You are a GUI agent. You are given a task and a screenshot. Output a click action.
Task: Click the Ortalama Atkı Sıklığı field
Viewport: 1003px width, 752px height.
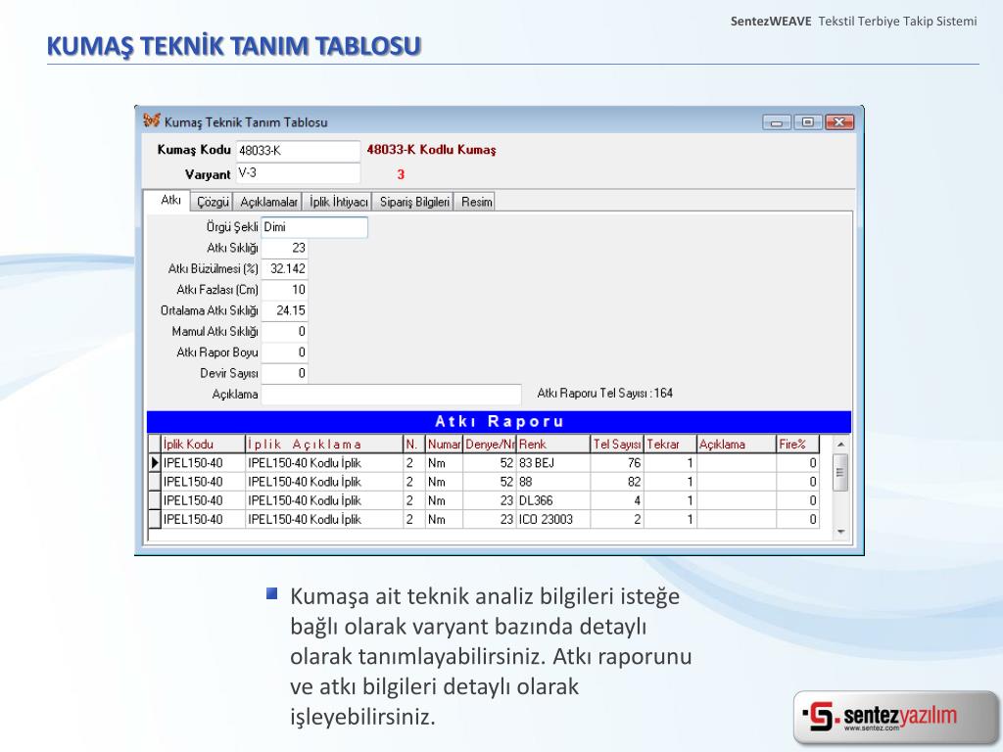[x=285, y=310]
